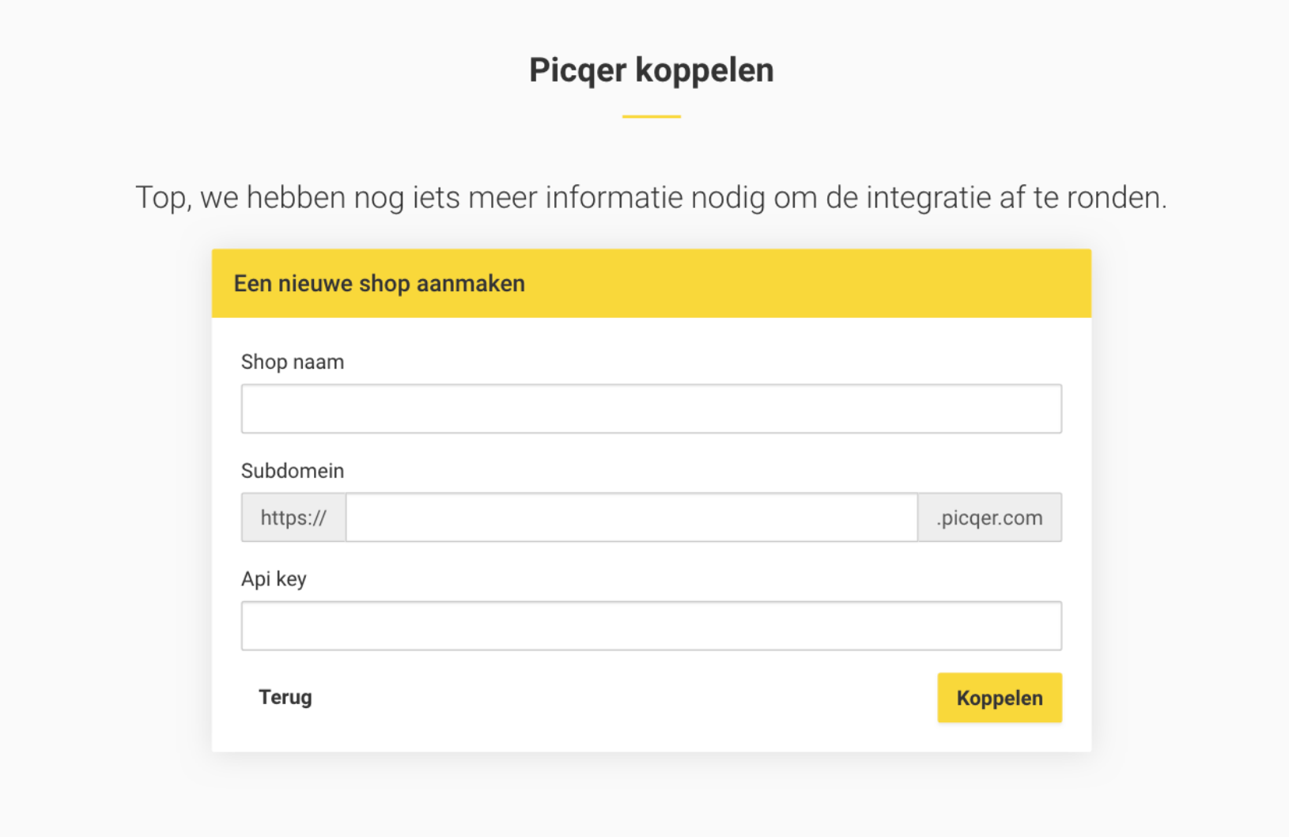Viewport: 1289px width, 837px height.
Task: Click the word 'Top' in the subtitle
Action: 161,198
